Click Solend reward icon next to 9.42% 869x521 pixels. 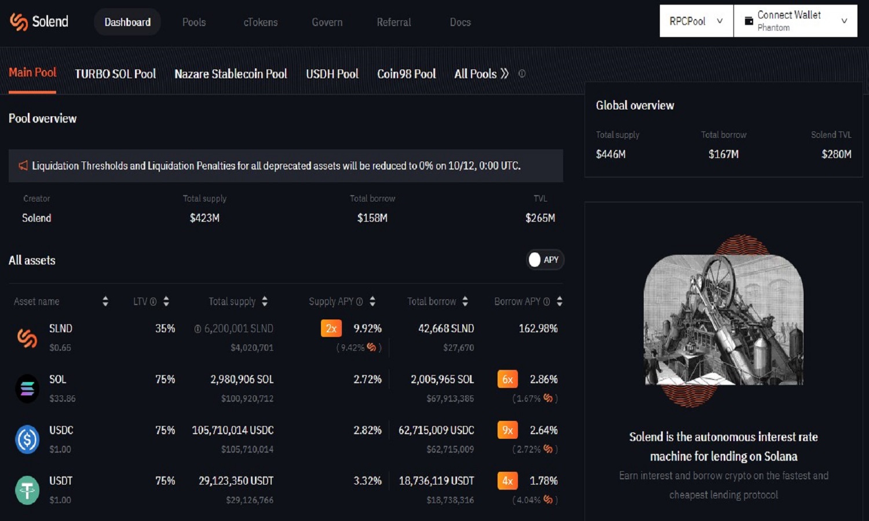(371, 347)
